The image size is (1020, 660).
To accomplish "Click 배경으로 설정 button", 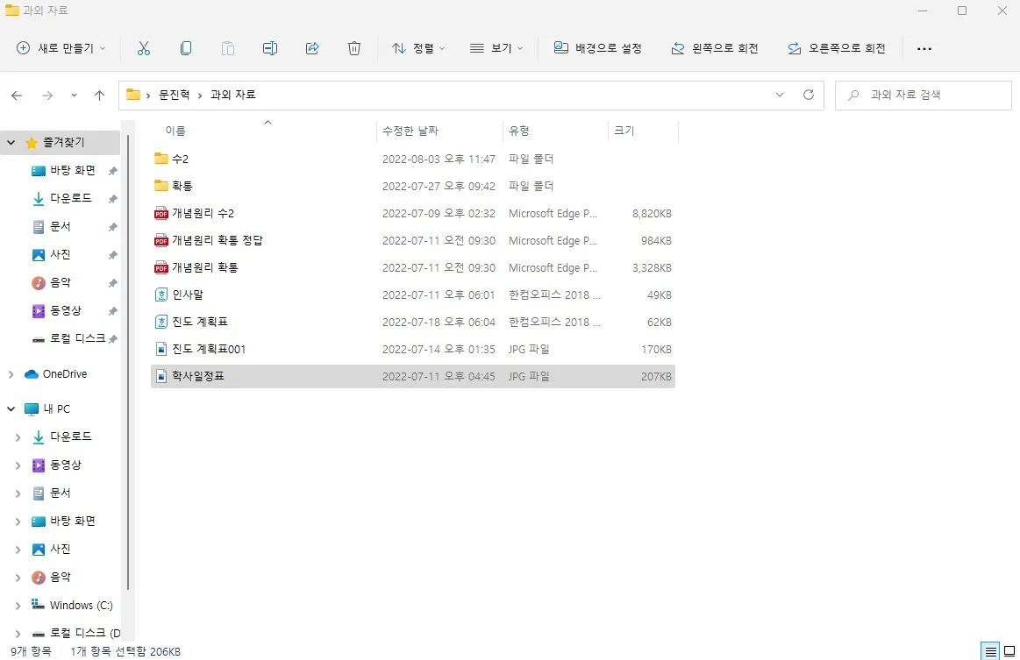I will pos(598,48).
